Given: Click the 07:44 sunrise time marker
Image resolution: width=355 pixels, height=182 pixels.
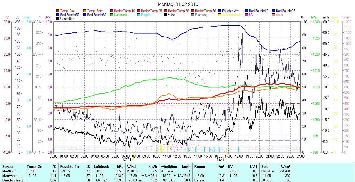Looking at the screenshot, I should pyautogui.click(x=127, y=160).
